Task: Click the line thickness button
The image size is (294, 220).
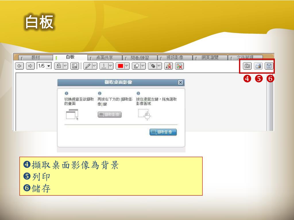Action: (104, 66)
